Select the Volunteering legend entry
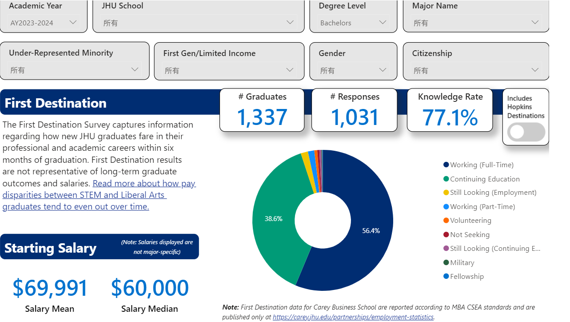The width and height of the screenshot is (570, 322). click(470, 221)
